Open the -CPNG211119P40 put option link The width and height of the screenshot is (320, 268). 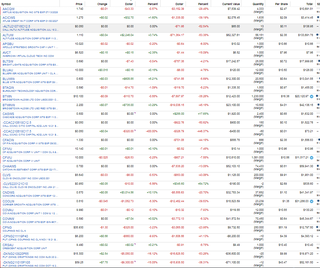click(x=15, y=236)
